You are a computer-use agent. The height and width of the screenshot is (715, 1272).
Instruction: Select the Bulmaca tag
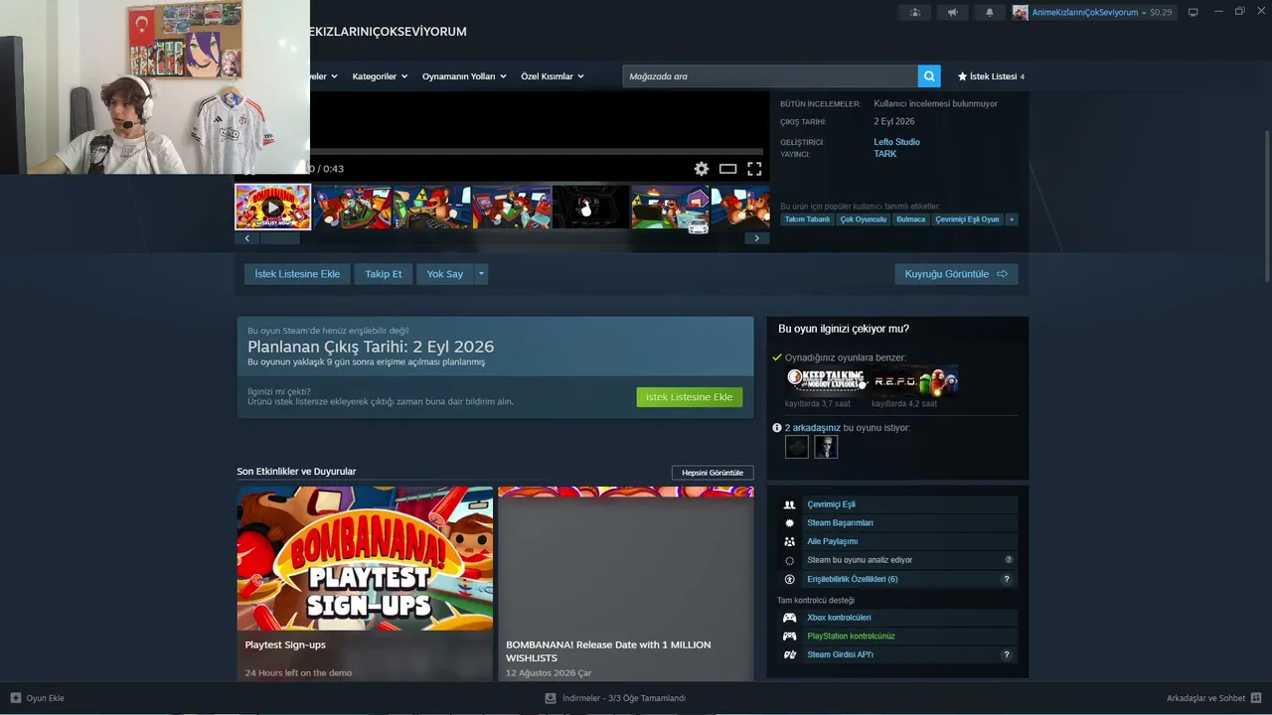coord(911,219)
